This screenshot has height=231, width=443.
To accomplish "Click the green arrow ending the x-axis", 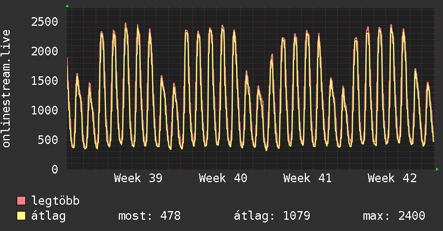I will coord(437,169).
